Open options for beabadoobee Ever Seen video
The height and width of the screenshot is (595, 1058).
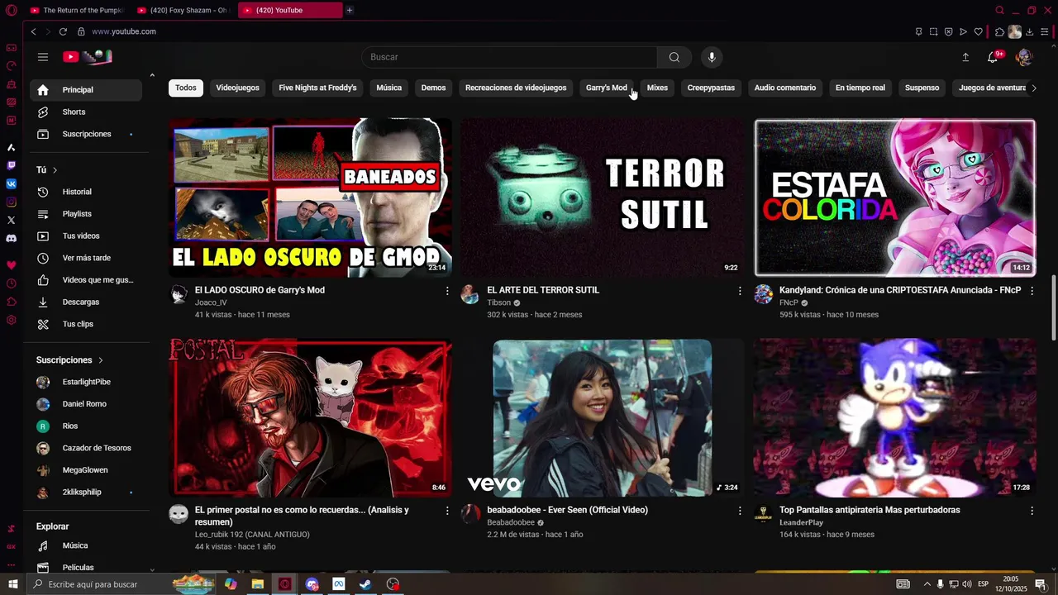coord(740,511)
